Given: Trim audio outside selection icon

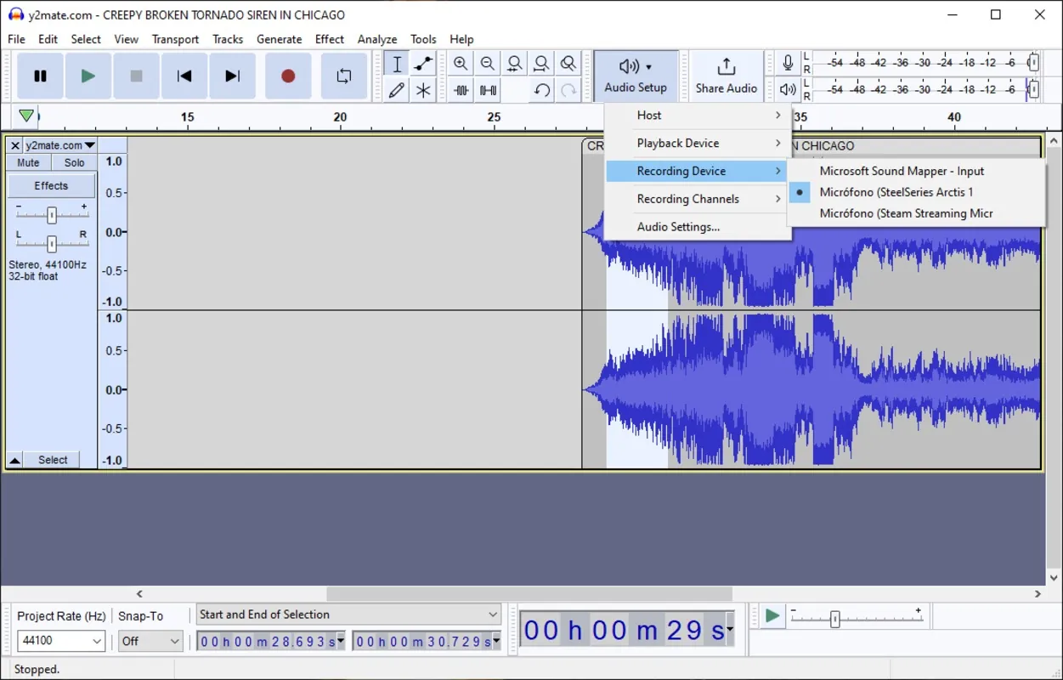Looking at the screenshot, I should (x=461, y=90).
